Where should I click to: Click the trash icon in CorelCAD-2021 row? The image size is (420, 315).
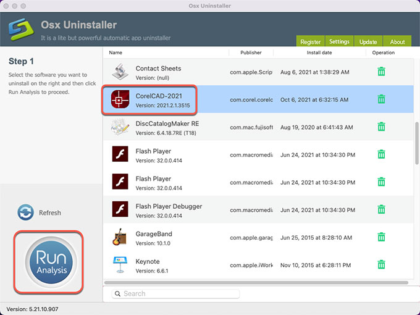381,99
